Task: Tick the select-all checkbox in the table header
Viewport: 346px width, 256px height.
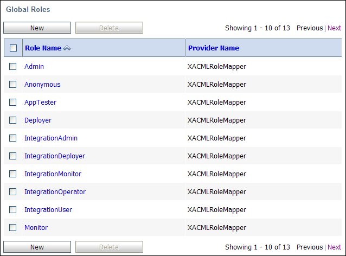Action: tap(13, 48)
